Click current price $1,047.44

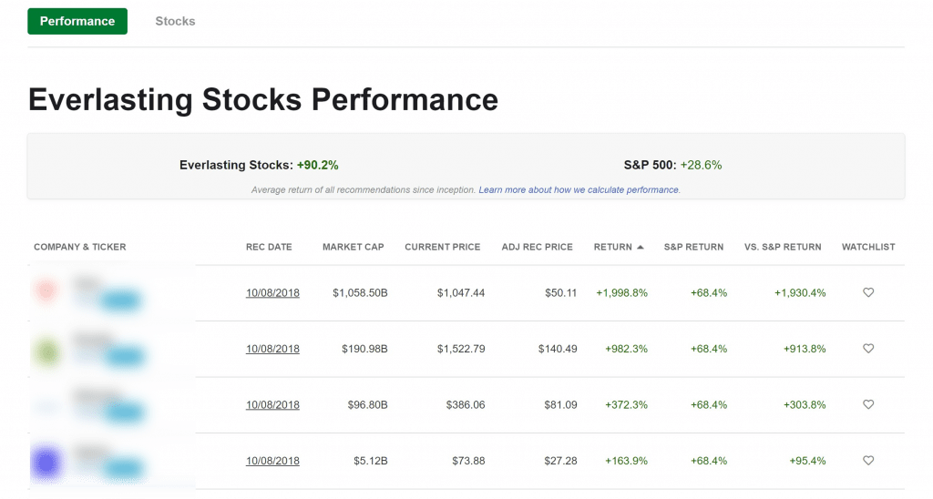pos(461,292)
